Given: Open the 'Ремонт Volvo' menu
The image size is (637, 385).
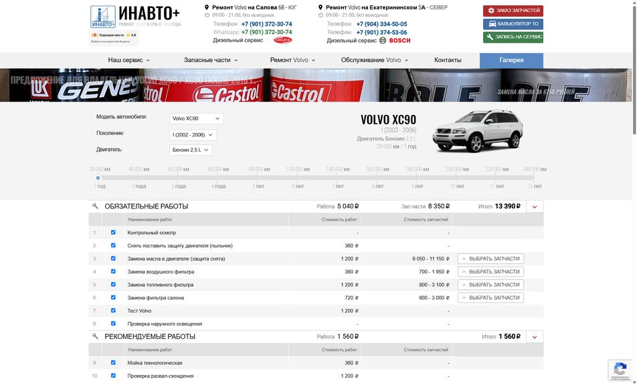Looking at the screenshot, I should [x=292, y=60].
